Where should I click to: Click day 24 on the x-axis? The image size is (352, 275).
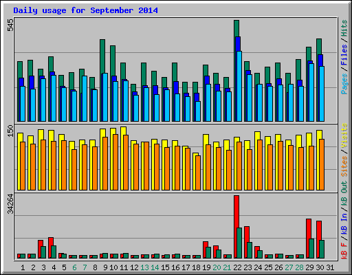258,267
